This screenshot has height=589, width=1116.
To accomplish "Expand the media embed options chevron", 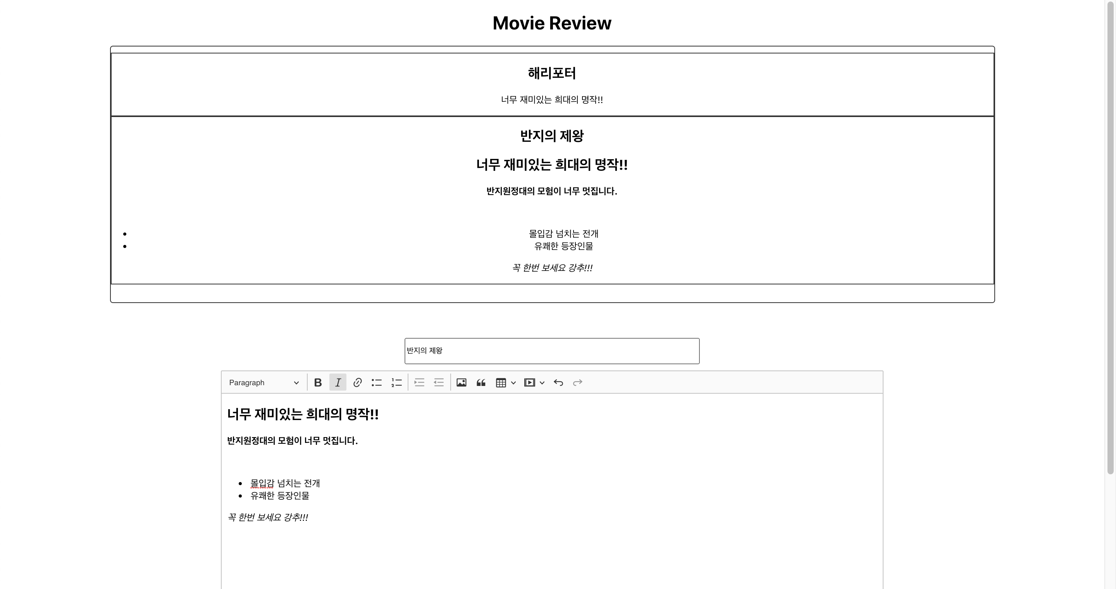I will [542, 382].
